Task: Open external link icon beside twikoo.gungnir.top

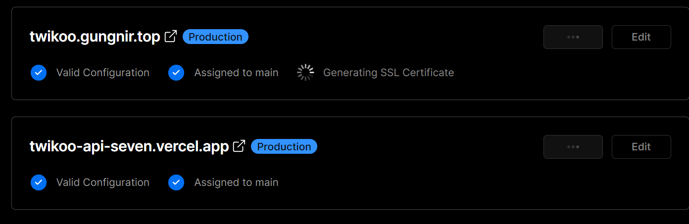Action: 171,37
